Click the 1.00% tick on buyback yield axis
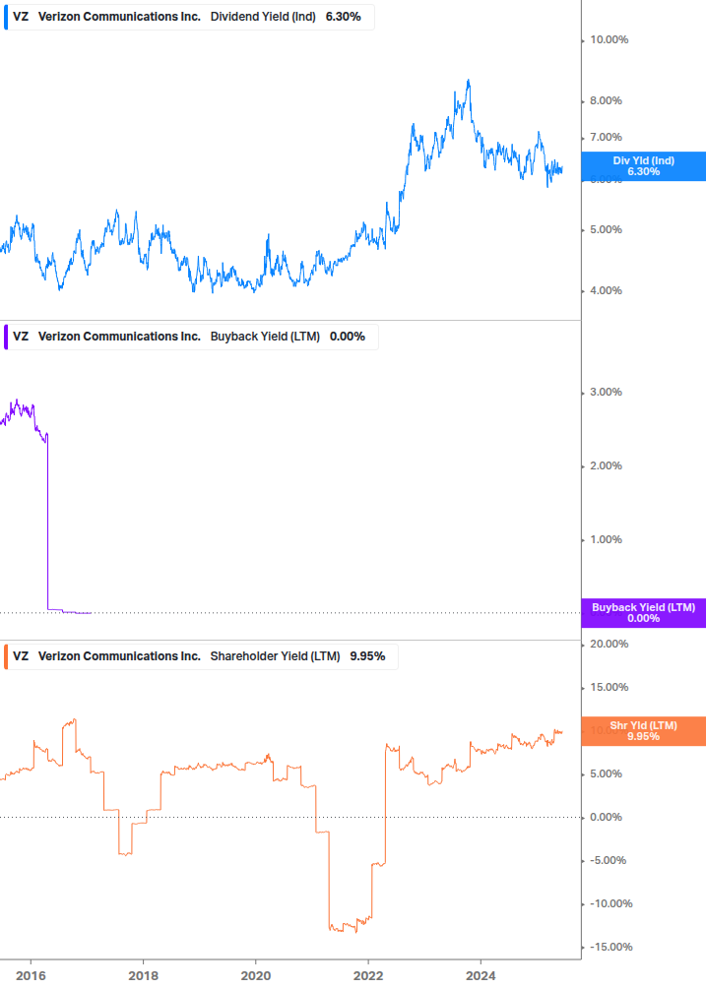The image size is (706, 989). pos(606,540)
